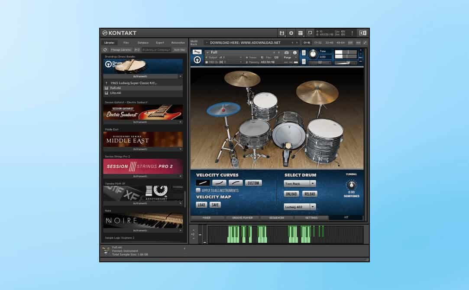The image size is (469, 290).
Task: Click the rack view layout icon
Action: [300, 33]
